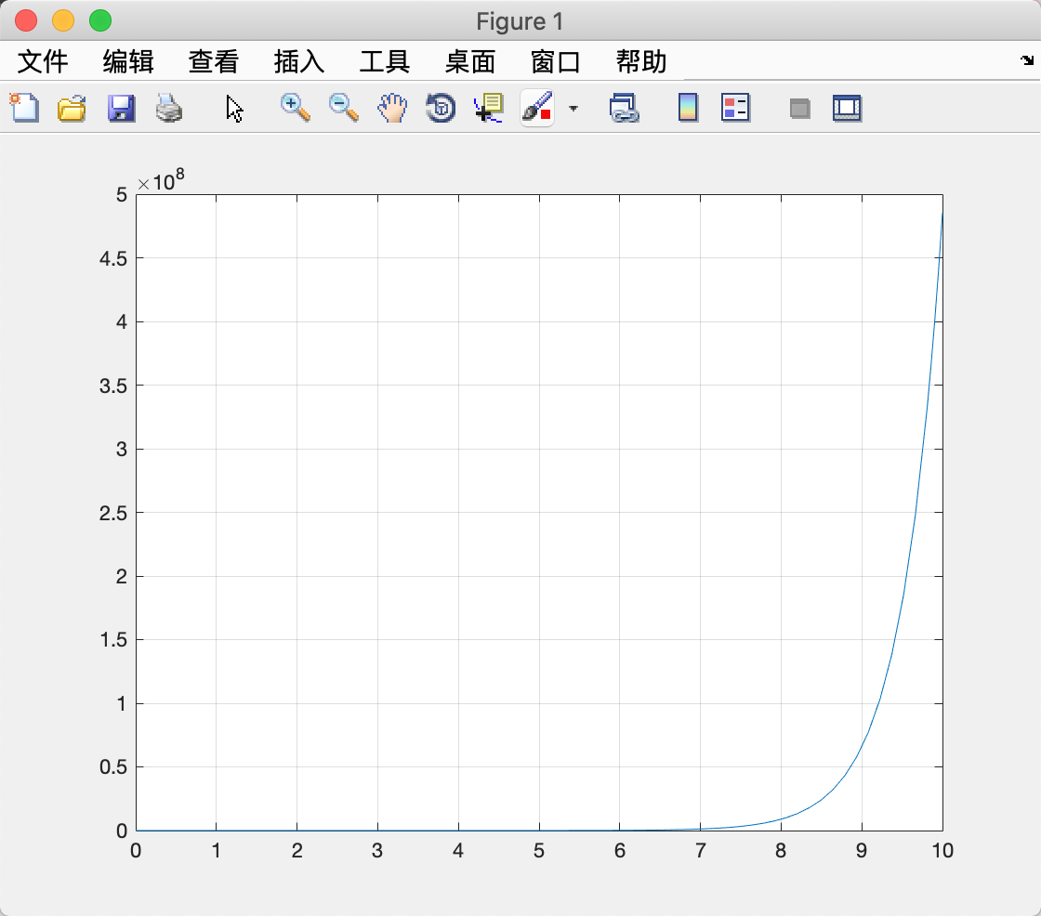Image resolution: width=1041 pixels, height=916 pixels.
Task: Click the x-axis tick label 10
Action: (942, 850)
